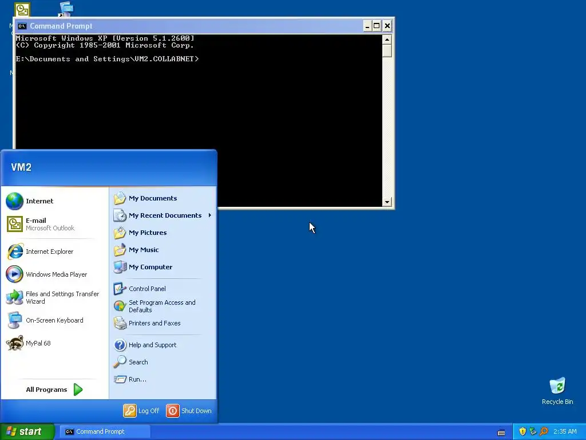
Task: Click prompt line E:\Documents and Settings\VM2.COLLABNET>
Action: click(107, 59)
